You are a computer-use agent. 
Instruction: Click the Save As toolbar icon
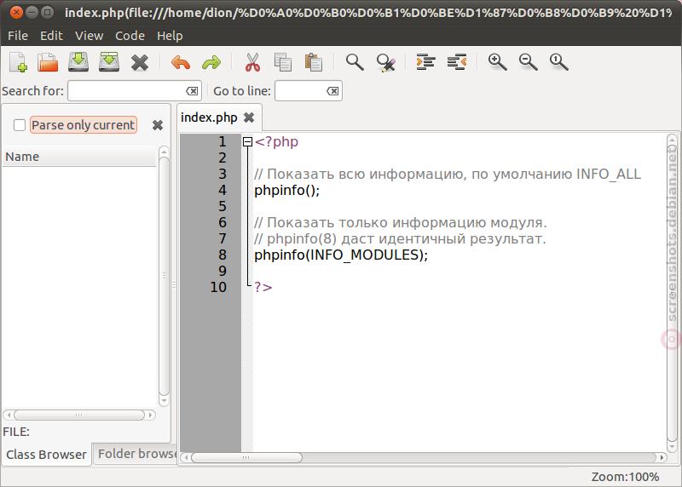(109, 62)
